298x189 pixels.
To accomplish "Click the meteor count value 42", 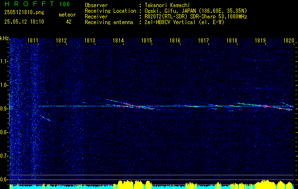I will [x=69, y=22].
